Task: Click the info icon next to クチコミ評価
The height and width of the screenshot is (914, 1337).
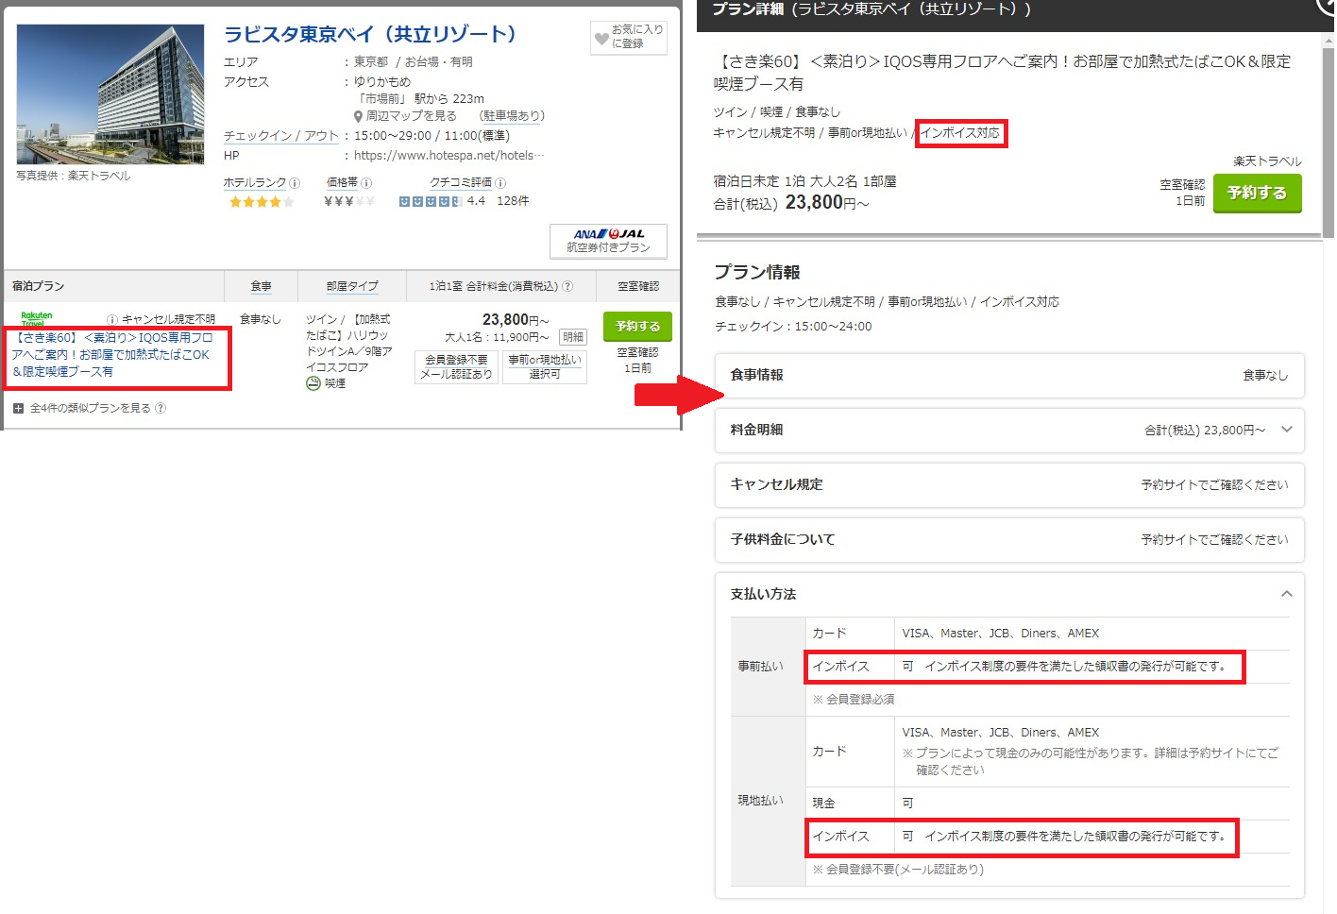Action: pos(500,183)
